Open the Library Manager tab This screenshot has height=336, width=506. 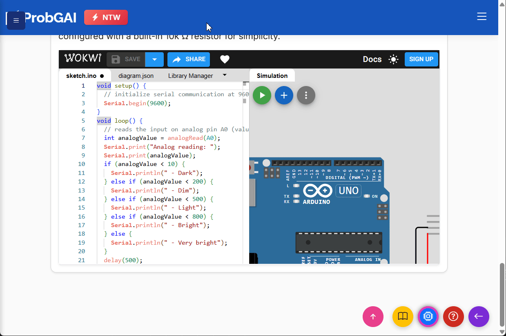point(190,76)
